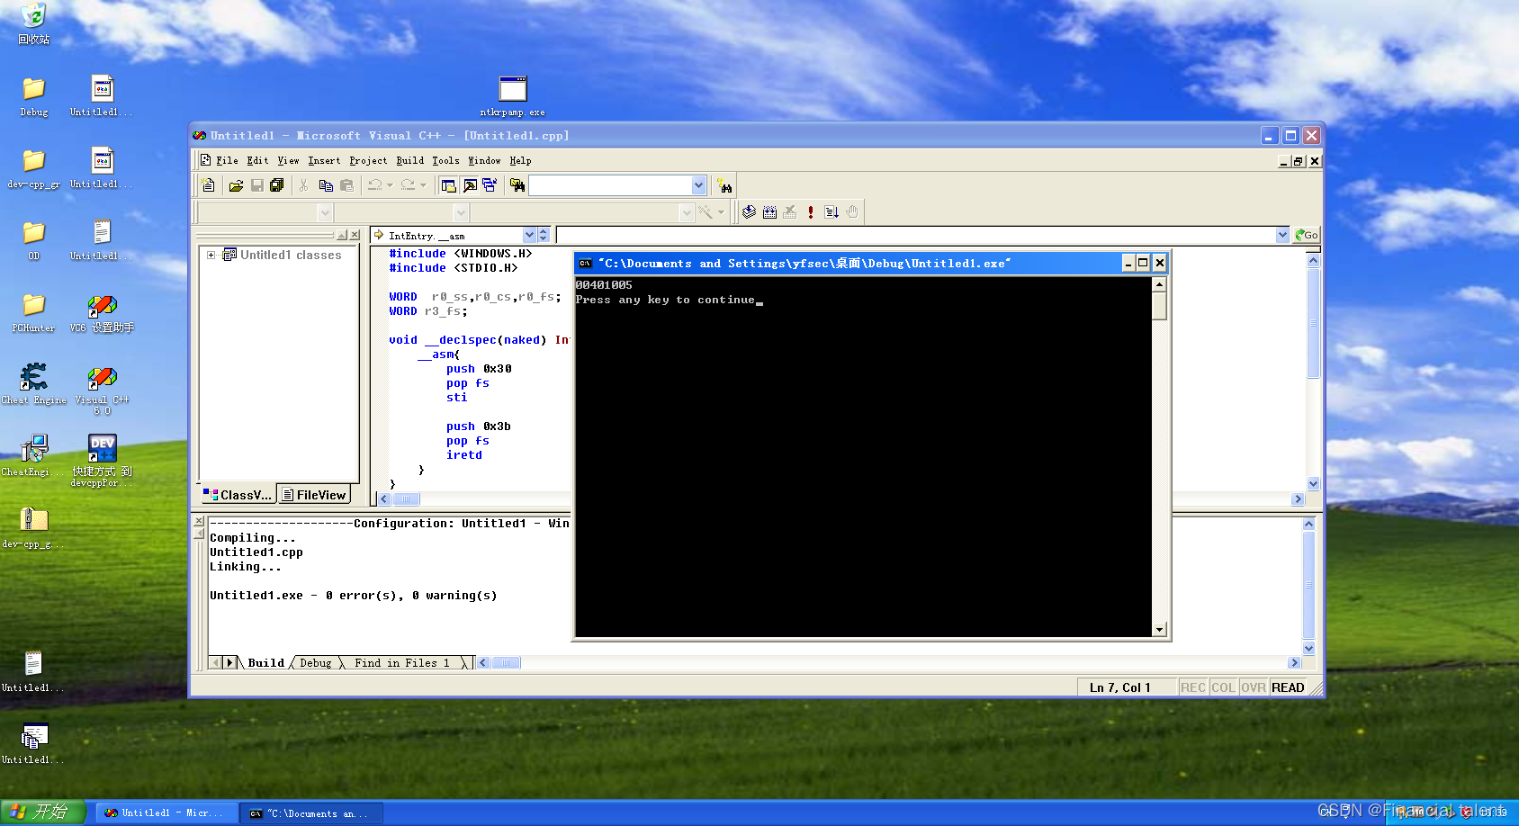Click the Open file toolbar icon
The width and height of the screenshot is (1519, 826).
tap(236, 185)
